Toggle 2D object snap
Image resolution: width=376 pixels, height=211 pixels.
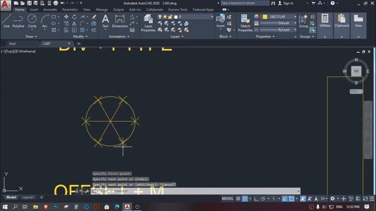pyautogui.click(x=291, y=199)
